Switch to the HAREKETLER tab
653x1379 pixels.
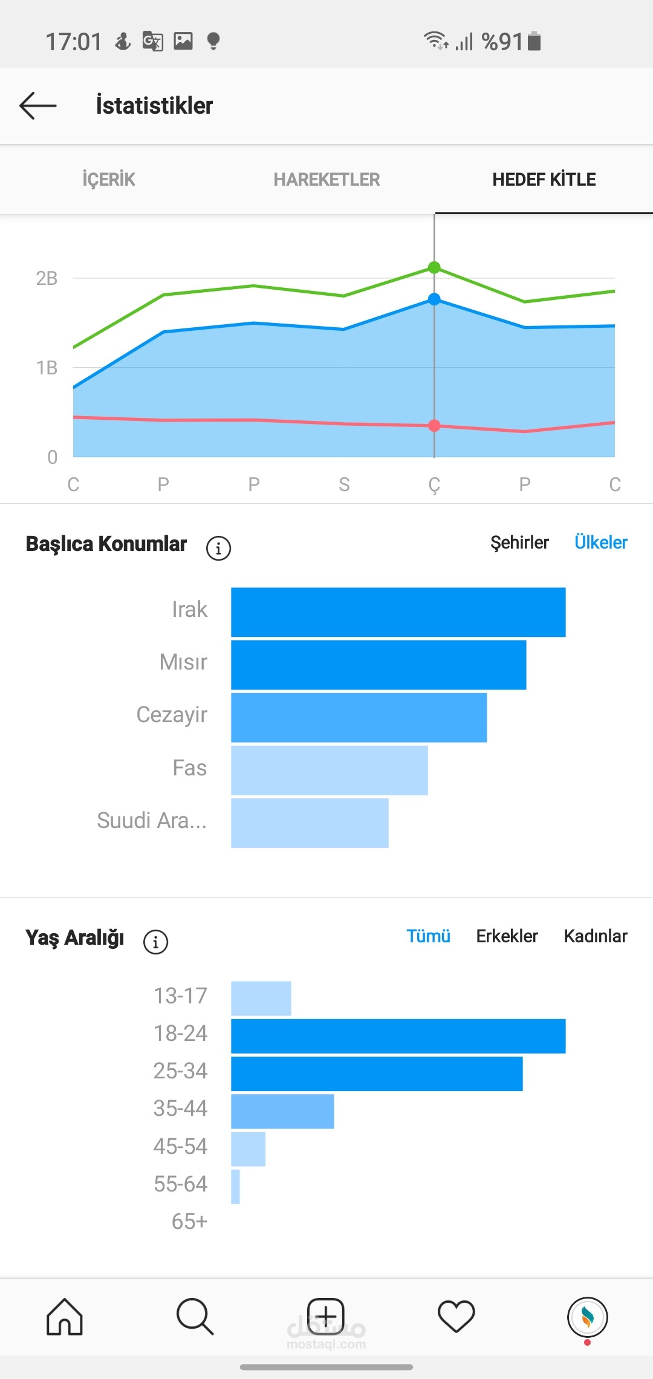click(x=326, y=180)
